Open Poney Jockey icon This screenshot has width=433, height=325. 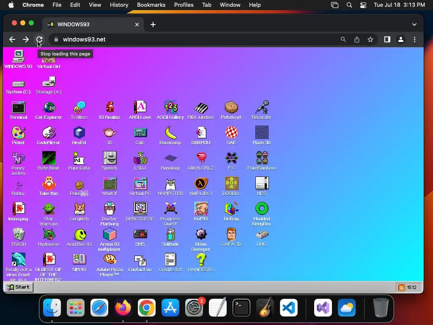click(x=18, y=163)
